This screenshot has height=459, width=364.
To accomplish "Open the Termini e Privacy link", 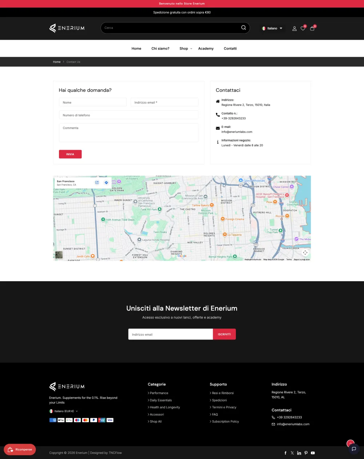I will (x=224, y=407).
